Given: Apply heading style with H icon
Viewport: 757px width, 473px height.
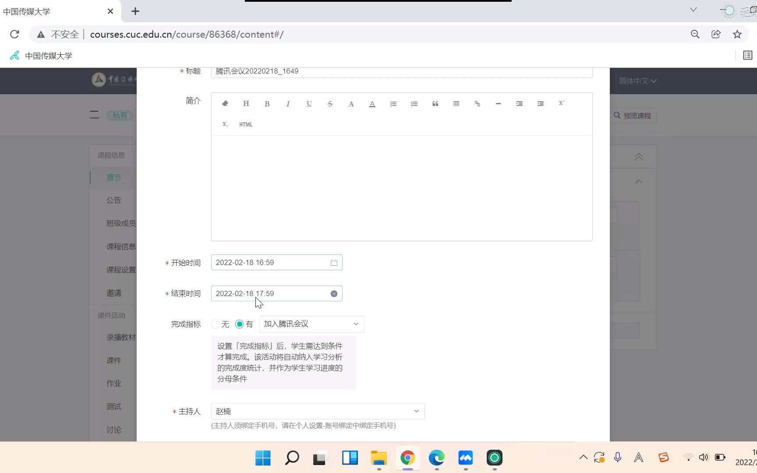Looking at the screenshot, I should [x=246, y=104].
